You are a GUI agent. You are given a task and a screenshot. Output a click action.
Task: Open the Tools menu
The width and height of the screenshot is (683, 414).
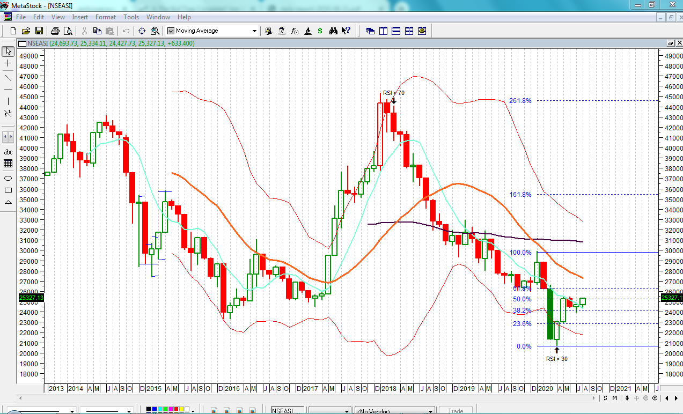[x=131, y=17]
